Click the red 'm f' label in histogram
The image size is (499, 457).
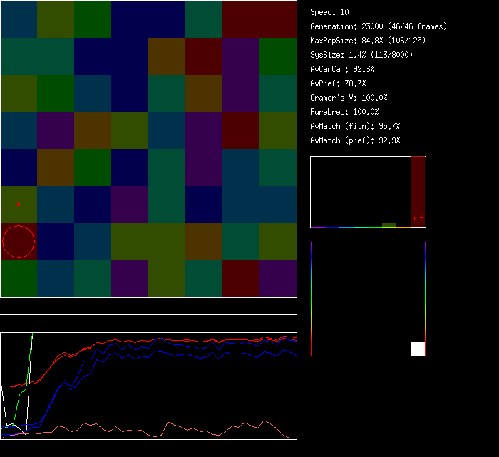pos(418,218)
